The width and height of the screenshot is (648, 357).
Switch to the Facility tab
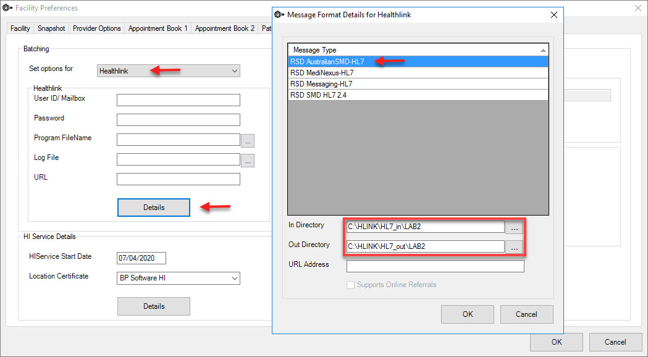20,28
